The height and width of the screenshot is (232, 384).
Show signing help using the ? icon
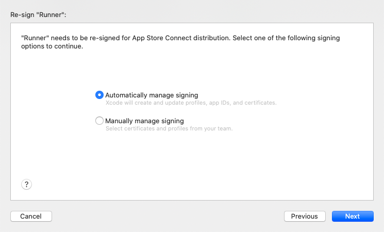pyautogui.click(x=27, y=184)
